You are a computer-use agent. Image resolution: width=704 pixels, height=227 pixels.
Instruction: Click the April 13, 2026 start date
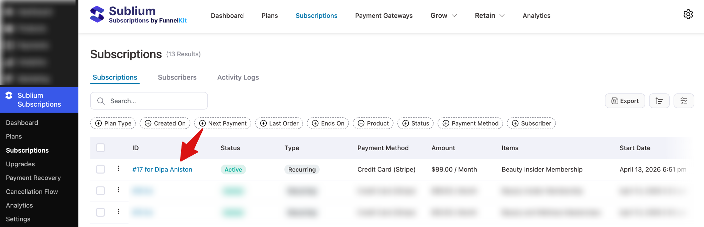point(653,169)
